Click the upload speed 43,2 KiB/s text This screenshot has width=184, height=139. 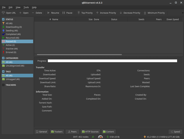coord(163,137)
